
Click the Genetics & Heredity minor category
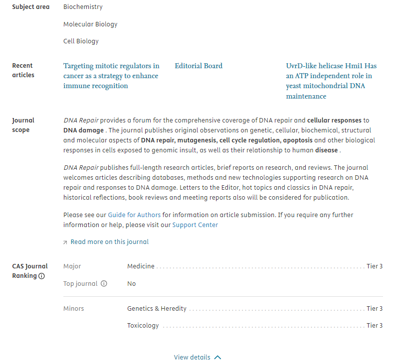pyautogui.click(x=157, y=309)
